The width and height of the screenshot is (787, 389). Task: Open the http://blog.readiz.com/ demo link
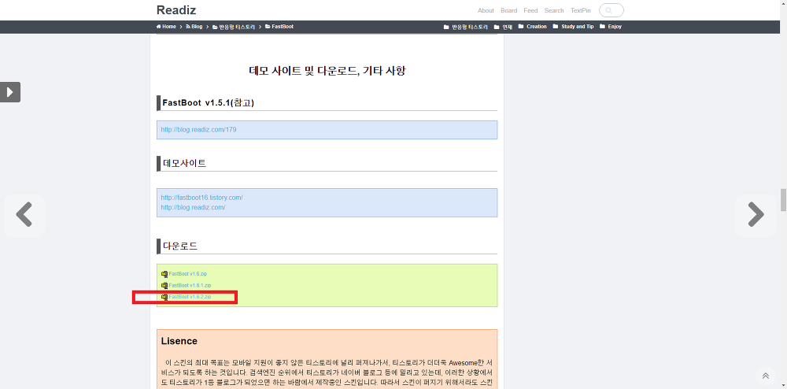click(194, 207)
